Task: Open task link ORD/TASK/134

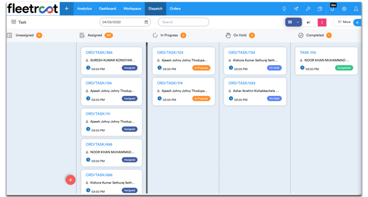Action: (x=98, y=83)
